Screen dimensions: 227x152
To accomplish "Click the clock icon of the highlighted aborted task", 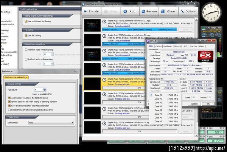I will [x=104, y=80].
